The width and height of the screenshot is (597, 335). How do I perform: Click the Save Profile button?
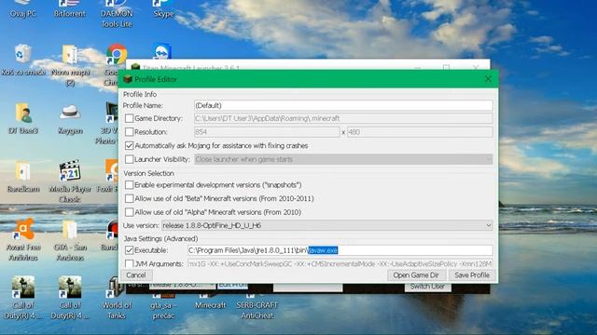(x=472, y=275)
